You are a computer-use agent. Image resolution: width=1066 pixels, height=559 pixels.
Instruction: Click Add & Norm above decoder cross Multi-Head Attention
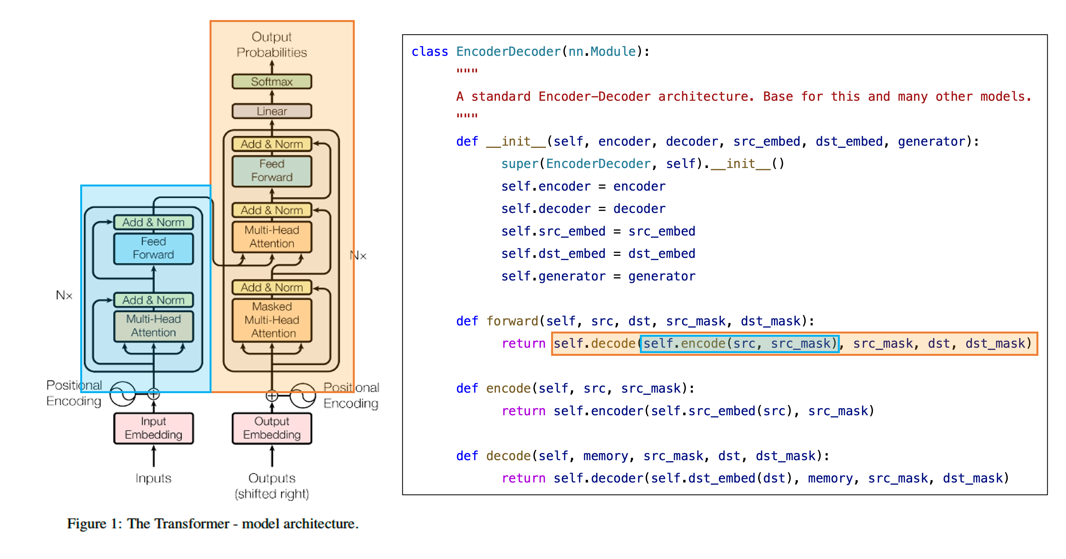[x=272, y=210]
